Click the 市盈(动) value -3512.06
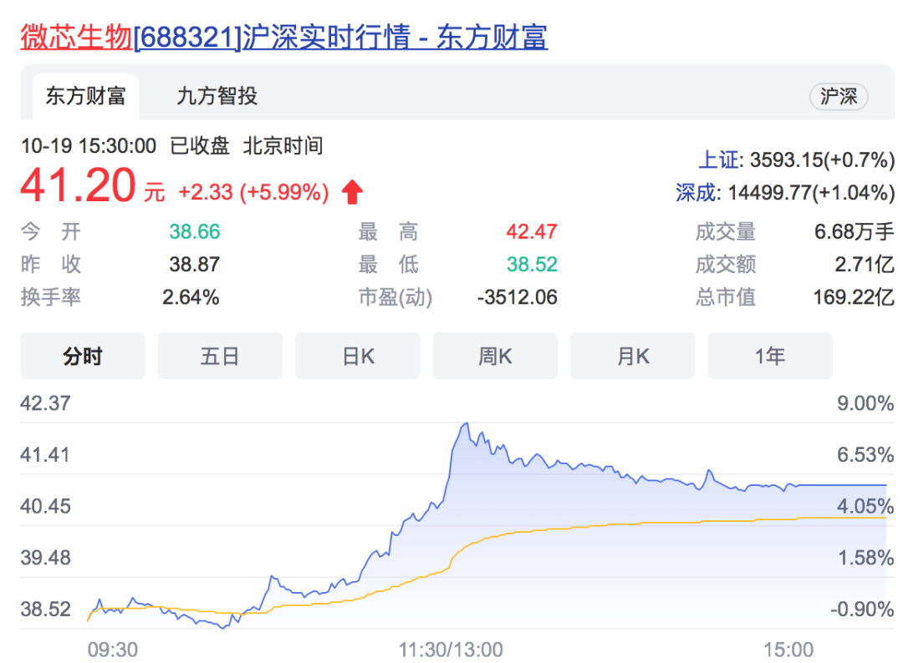Viewport: 903px width, 663px height. (x=518, y=297)
